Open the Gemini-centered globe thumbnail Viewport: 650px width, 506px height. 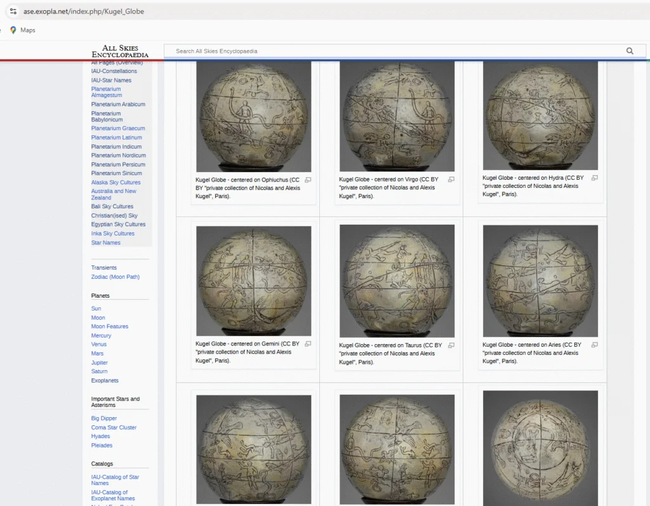click(x=254, y=281)
